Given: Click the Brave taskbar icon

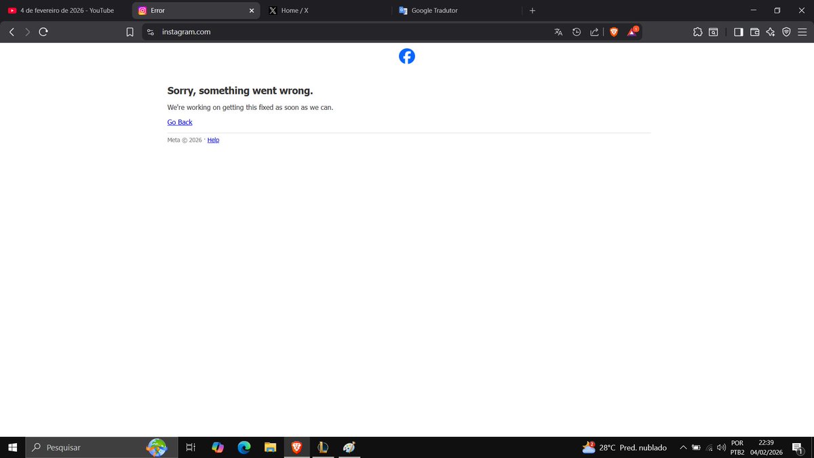Looking at the screenshot, I should [x=296, y=447].
